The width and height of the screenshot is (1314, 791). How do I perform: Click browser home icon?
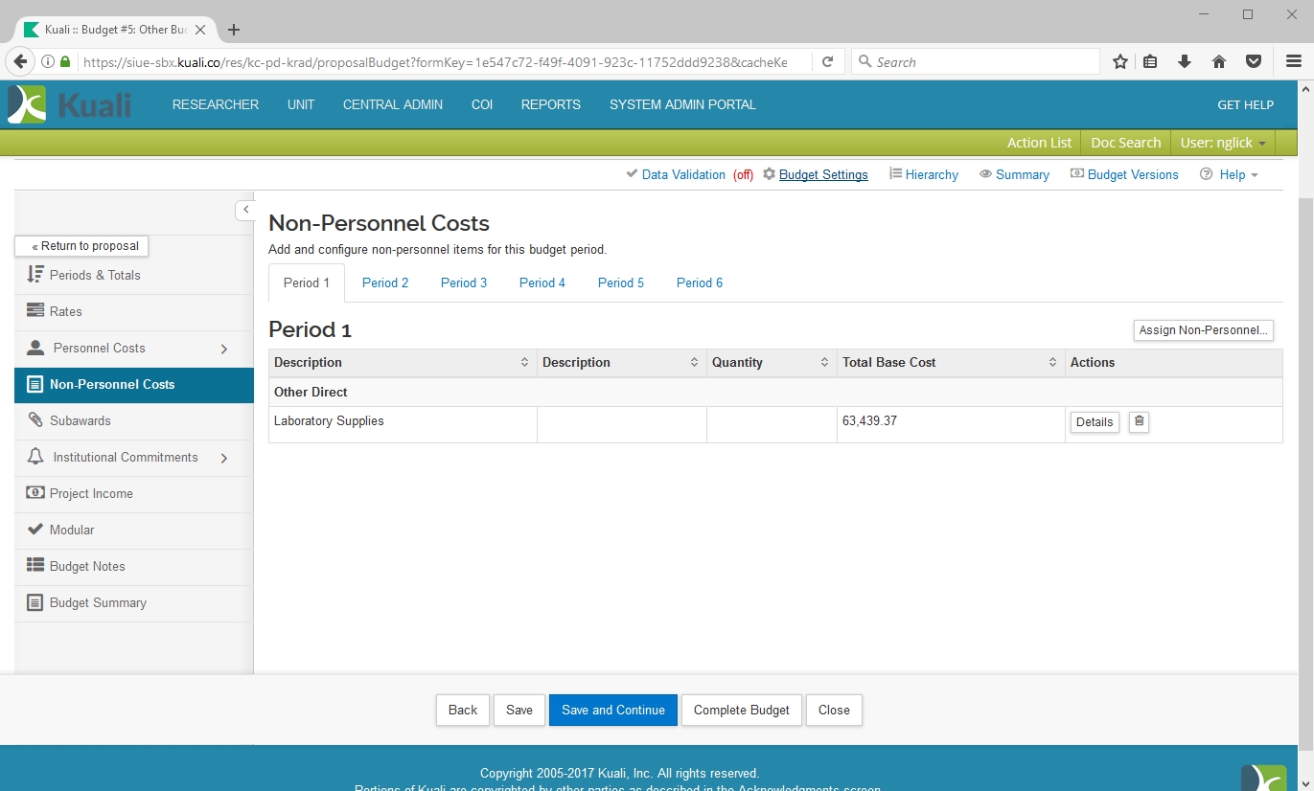(1219, 62)
